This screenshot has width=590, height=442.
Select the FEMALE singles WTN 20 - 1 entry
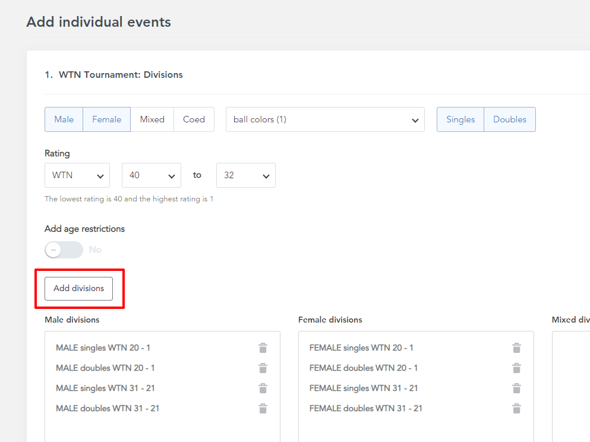pyautogui.click(x=361, y=348)
